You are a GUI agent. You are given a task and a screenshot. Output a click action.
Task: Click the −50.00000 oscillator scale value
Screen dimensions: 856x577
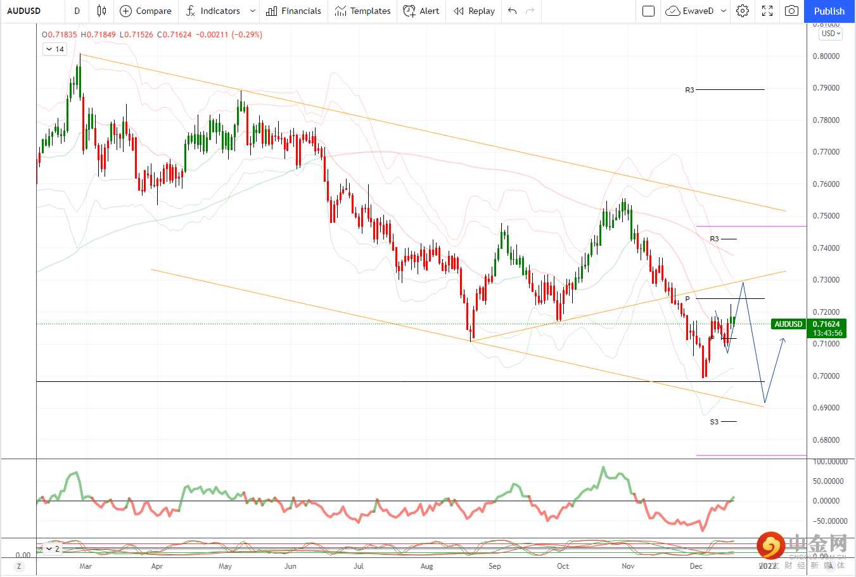829,521
